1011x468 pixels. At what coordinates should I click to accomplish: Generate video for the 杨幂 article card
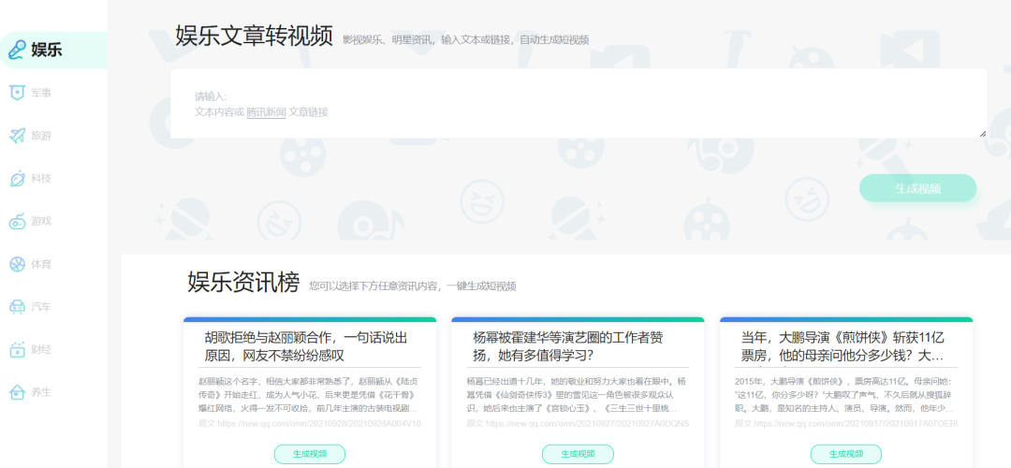tap(578, 454)
